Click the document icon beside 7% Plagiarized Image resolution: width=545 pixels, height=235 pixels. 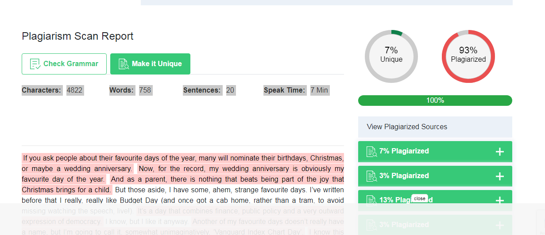pyautogui.click(x=371, y=152)
